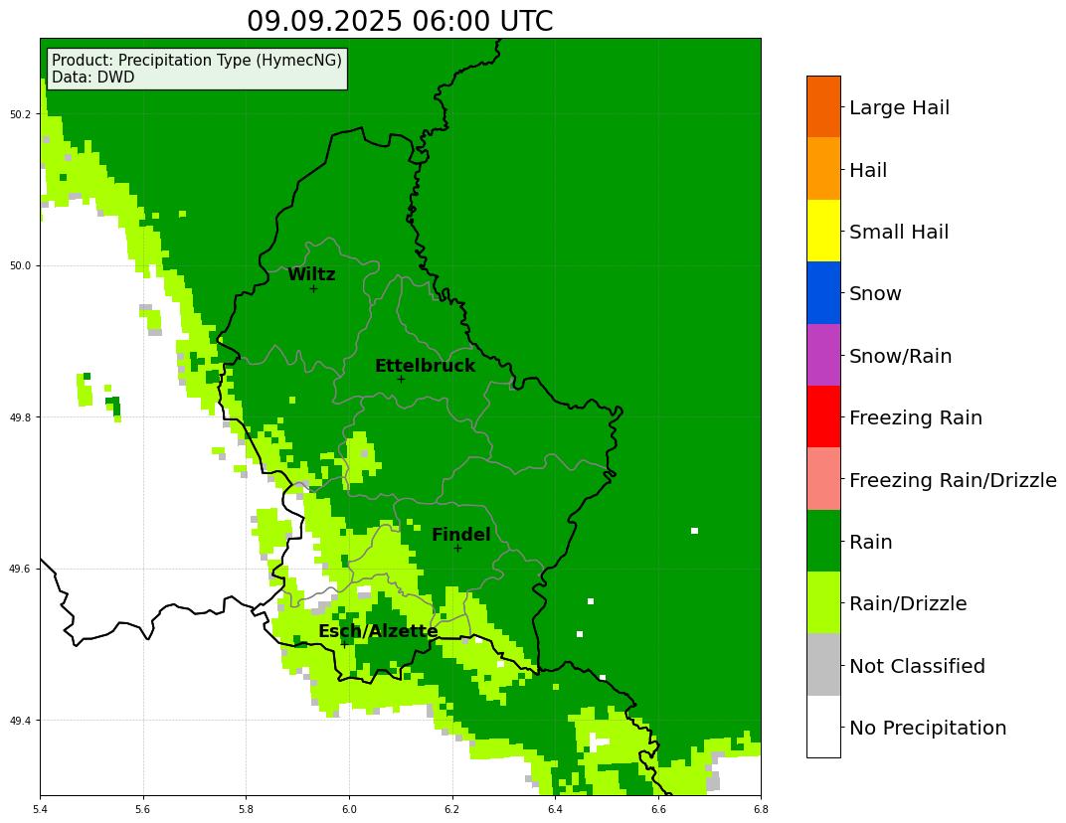1066x823 pixels.
Task: Click the red Freezing Rain swatch
Action: point(823,416)
